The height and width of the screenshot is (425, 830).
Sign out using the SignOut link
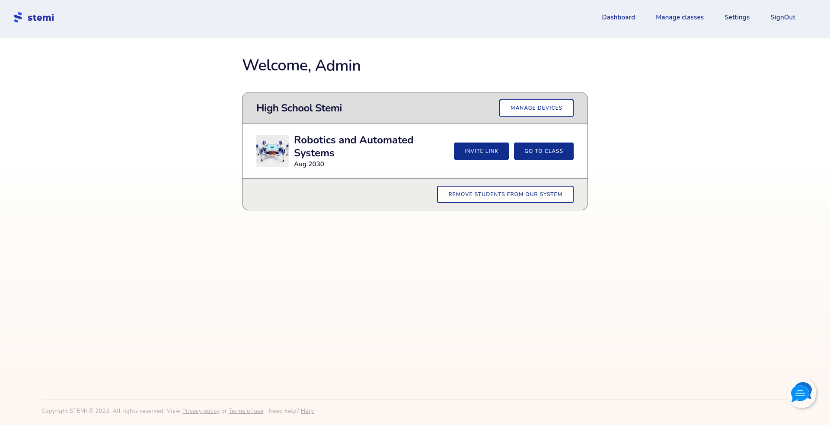point(782,17)
